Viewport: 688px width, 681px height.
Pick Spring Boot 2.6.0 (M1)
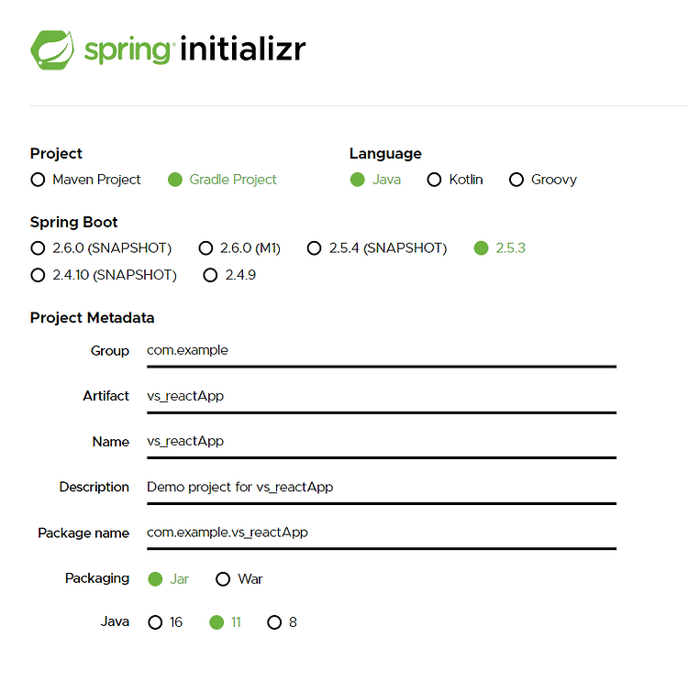click(239, 248)
